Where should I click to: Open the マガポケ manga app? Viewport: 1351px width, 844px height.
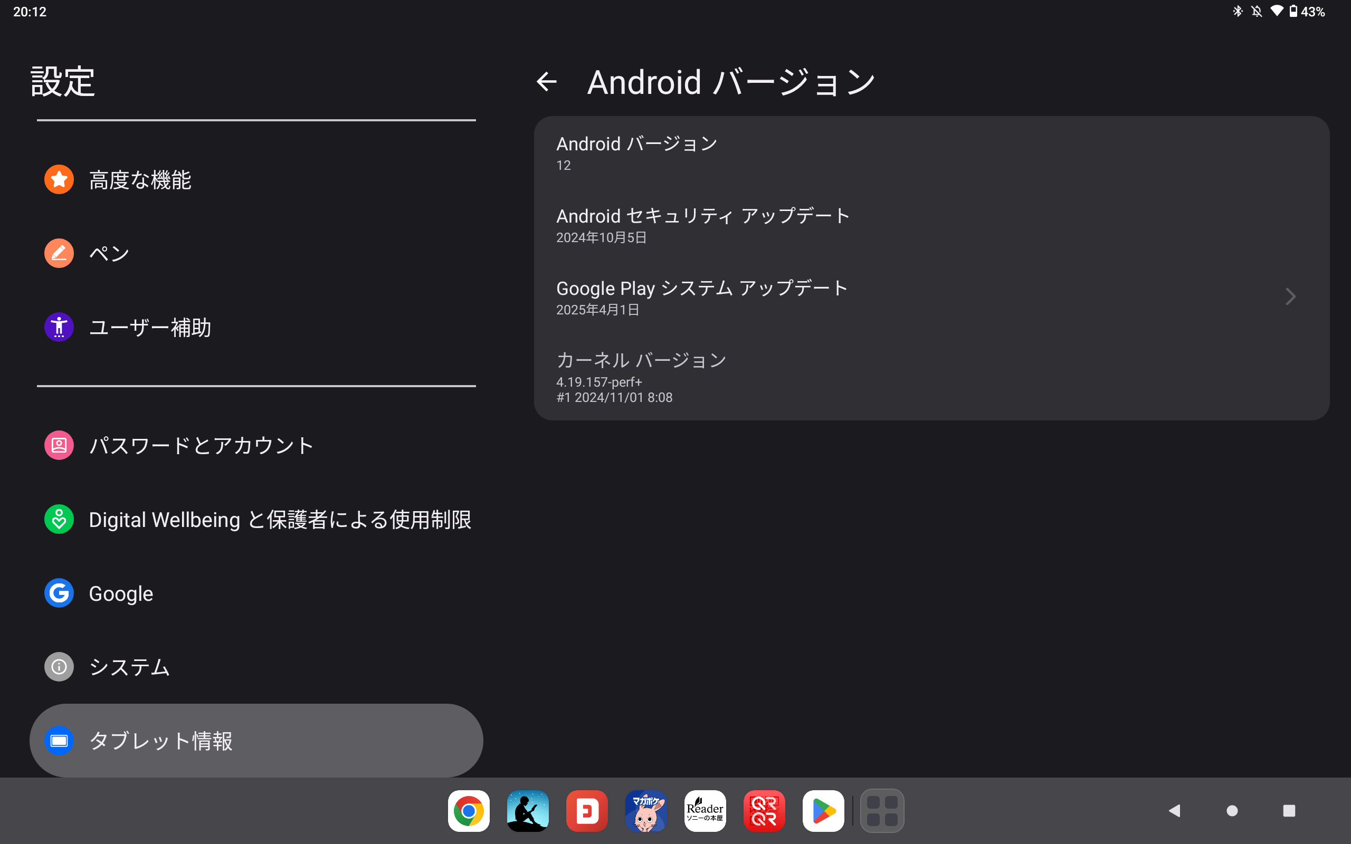point(646,811)
